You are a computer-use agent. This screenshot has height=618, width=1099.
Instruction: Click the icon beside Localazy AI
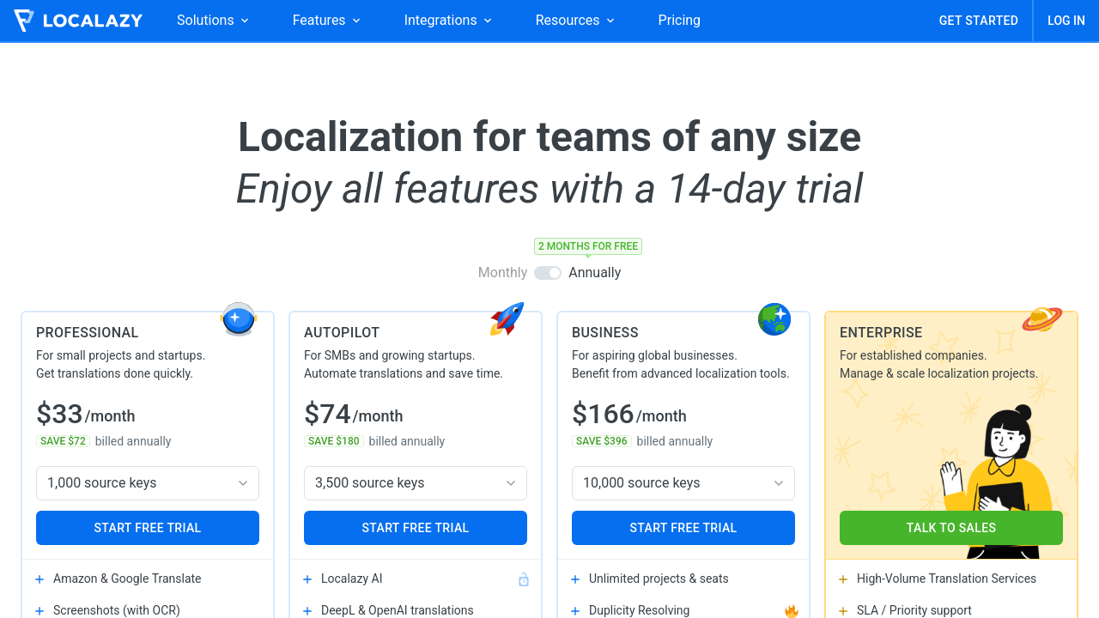[x=524, y=580]
